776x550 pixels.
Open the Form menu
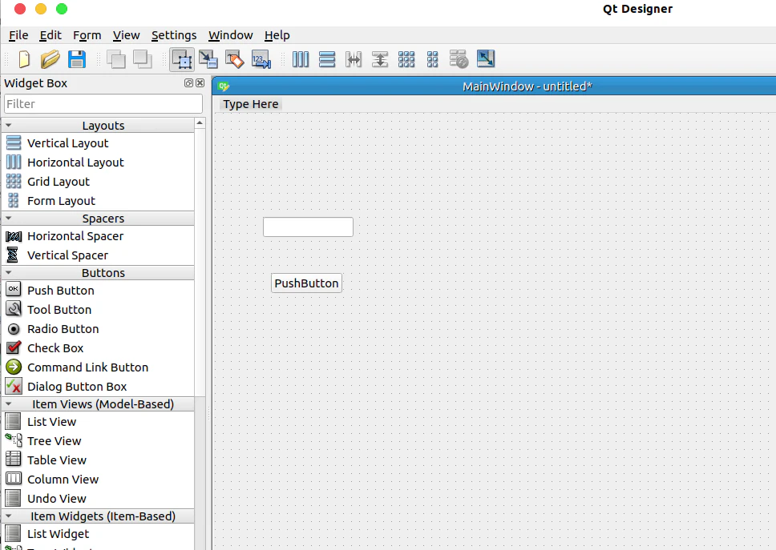87,35
